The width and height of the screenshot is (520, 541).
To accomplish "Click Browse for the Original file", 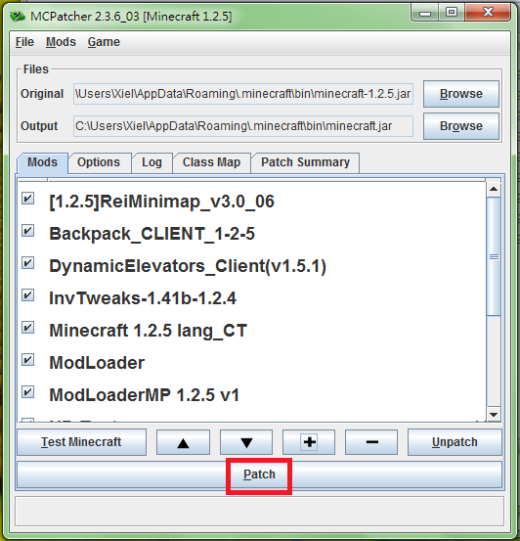I will click(461, 94).
